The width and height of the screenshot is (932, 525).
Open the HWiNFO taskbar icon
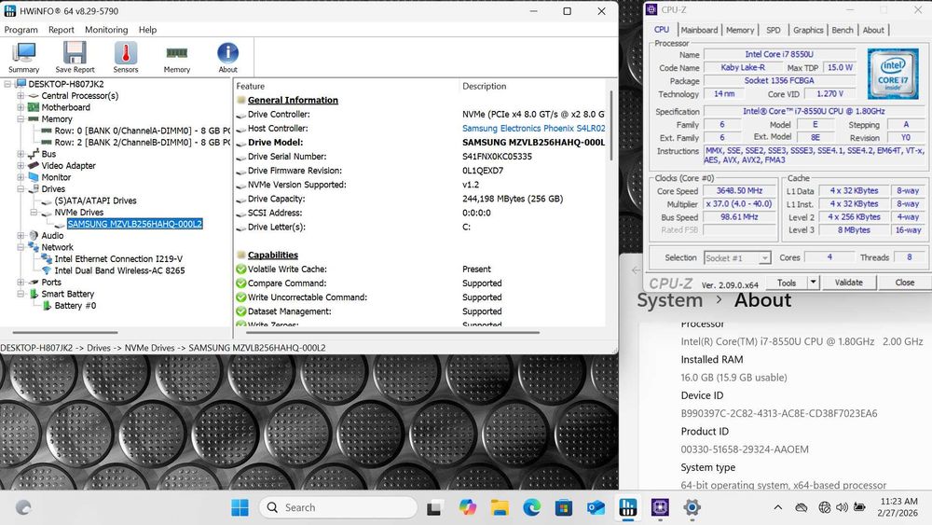click(x=627, y=508)
